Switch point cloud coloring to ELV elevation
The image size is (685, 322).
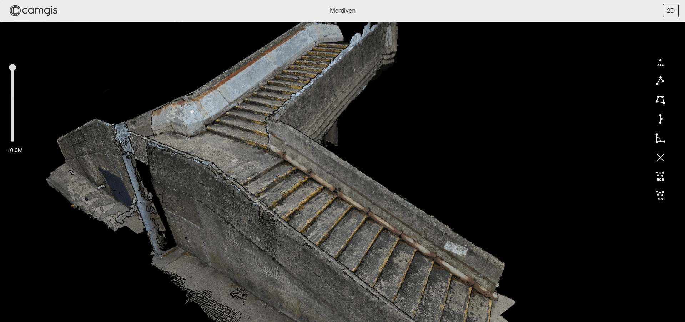(x=660, y=196)
